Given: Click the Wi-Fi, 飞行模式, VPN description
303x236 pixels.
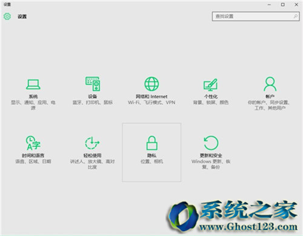Looking at the screenshot, I should 151,103.
